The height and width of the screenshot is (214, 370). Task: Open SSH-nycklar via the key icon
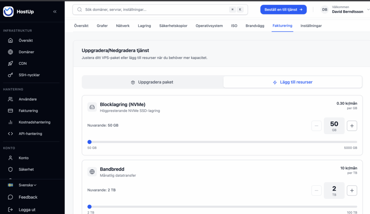(10, 75)
